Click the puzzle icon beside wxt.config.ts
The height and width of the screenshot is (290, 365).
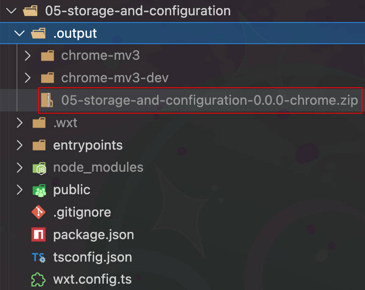[x=39, y=280]
